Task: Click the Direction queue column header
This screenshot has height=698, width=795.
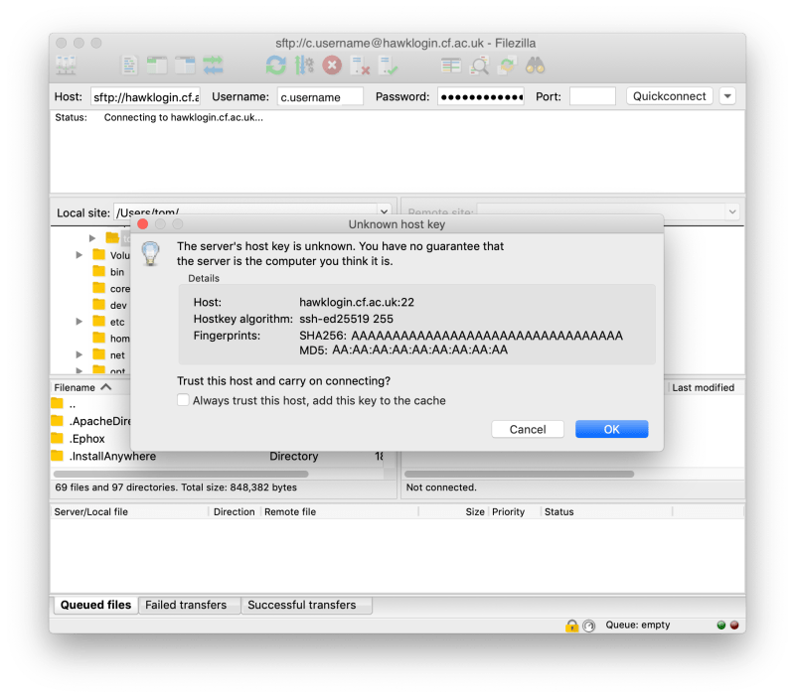Action: point(234,511)
